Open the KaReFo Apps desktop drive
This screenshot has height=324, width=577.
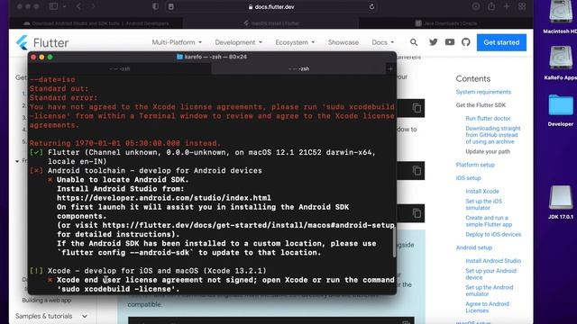(x=560, y=62)
